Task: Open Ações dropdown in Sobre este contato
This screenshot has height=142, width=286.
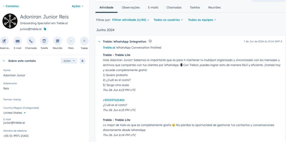Action: pyautogui.click(x=69, y=61)
